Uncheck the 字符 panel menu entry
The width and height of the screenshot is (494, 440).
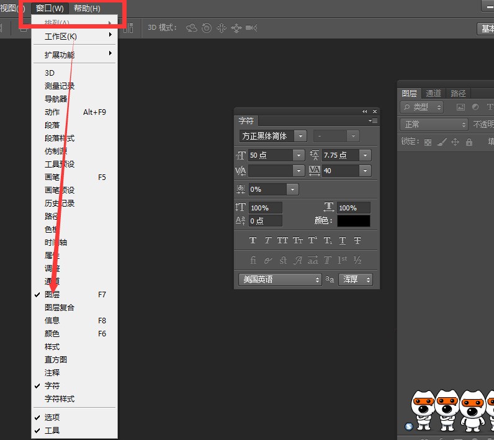52,386
